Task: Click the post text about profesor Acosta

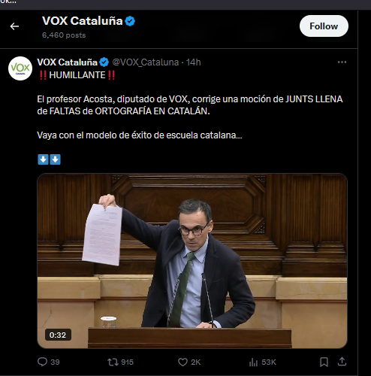Action: [189, 105]
